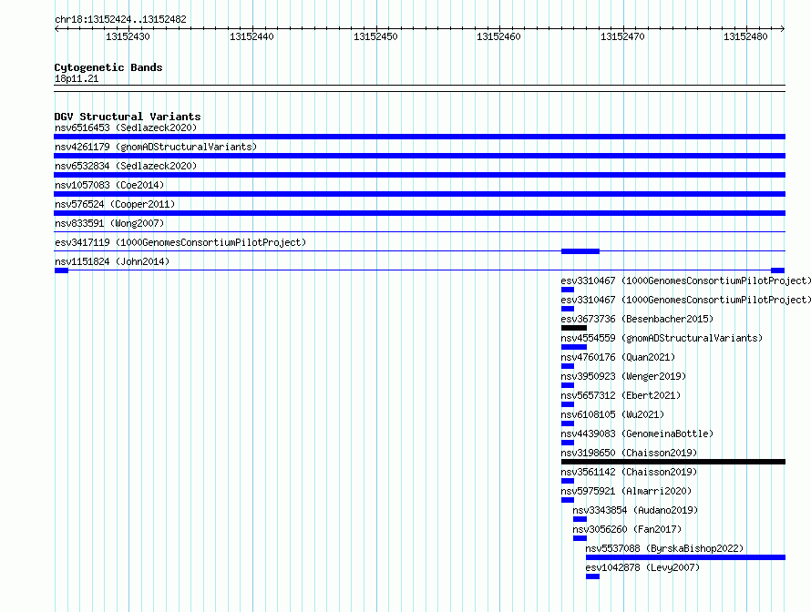
Task: Click the blue bar under esv1042878
Action: coord(592,576)
